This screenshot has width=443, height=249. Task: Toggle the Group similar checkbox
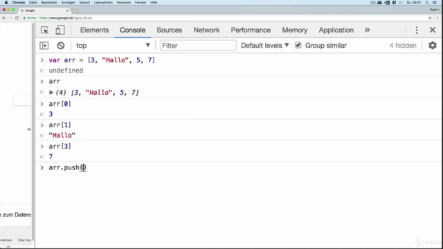(298, 45)
